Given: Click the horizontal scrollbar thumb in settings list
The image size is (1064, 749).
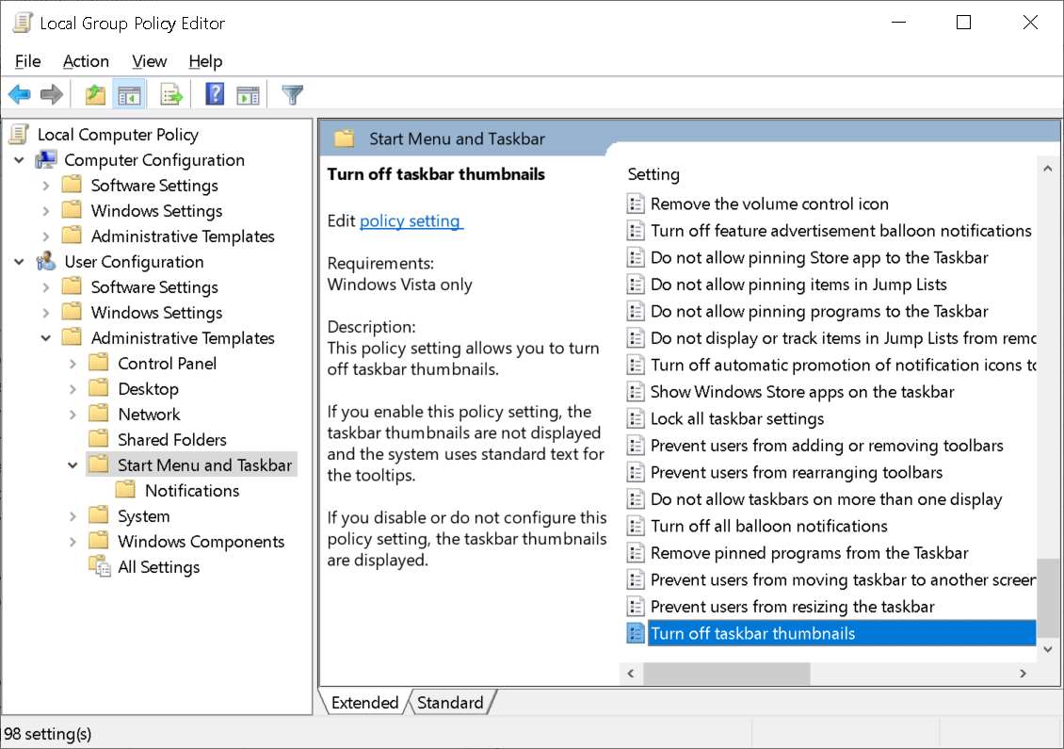Looking at the screenshot, I should (x=726, y=673).
